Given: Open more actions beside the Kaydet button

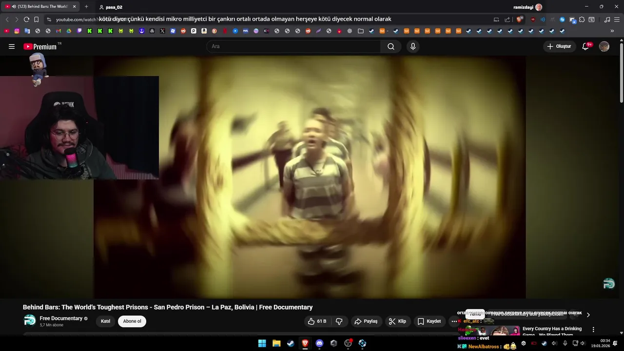Looking at the screenshot, I should [454, 321].
